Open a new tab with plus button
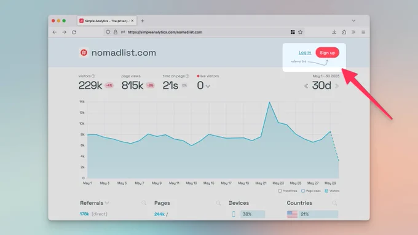 tap(143, 21)
